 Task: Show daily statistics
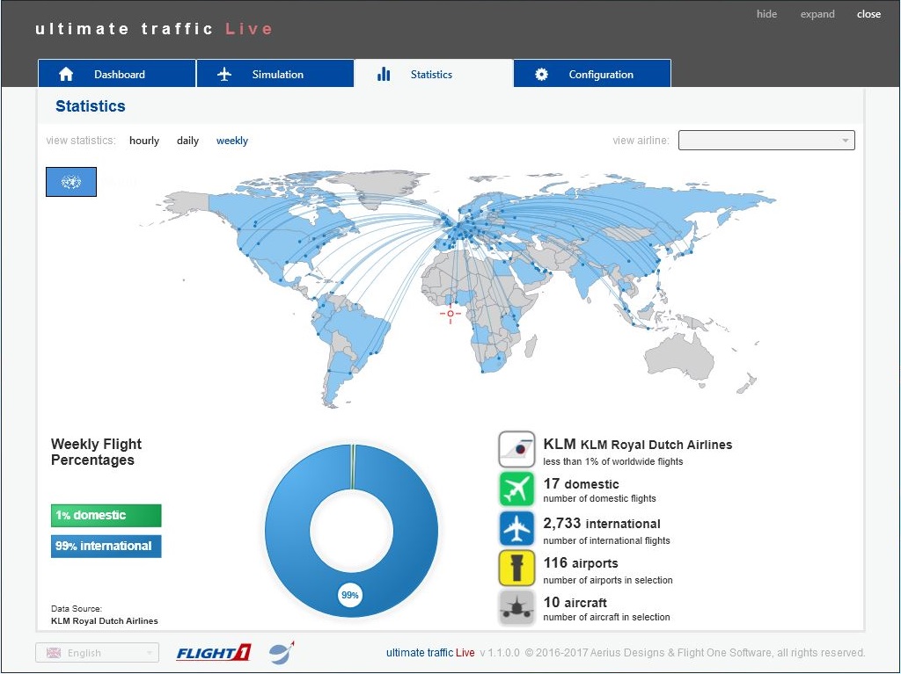188,141
